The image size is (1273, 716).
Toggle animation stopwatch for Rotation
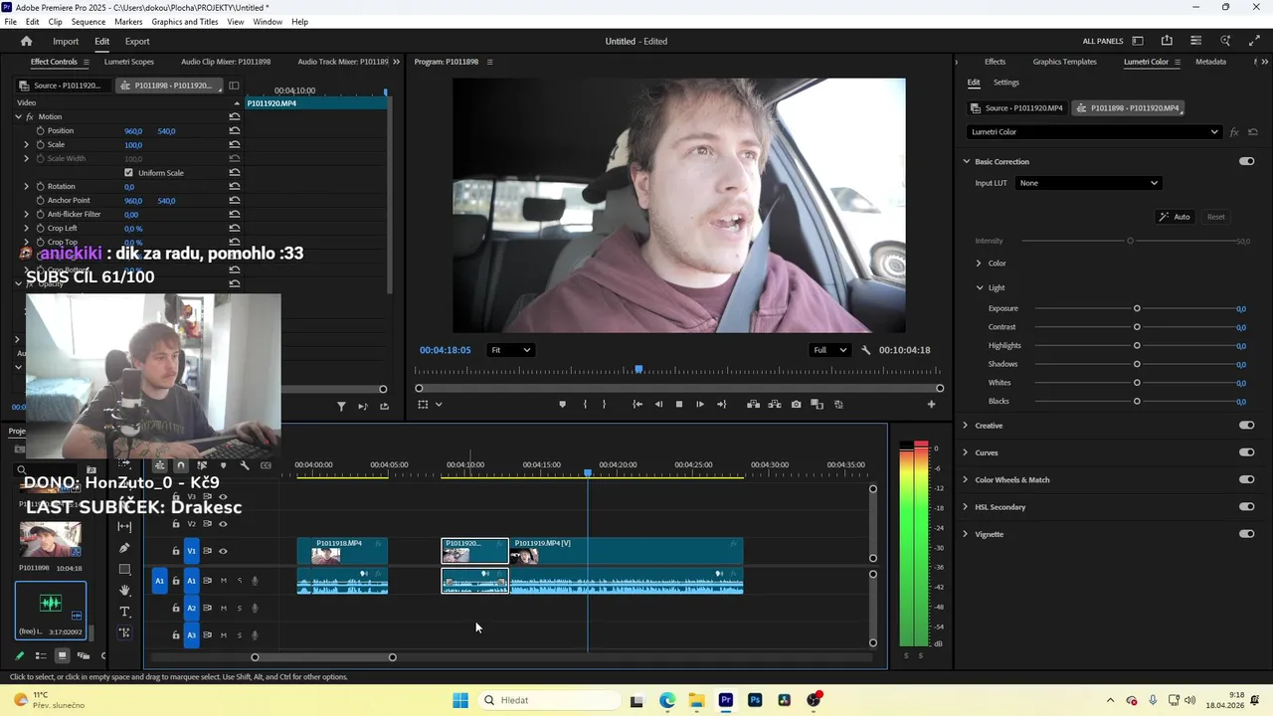(x=41, y=186)
